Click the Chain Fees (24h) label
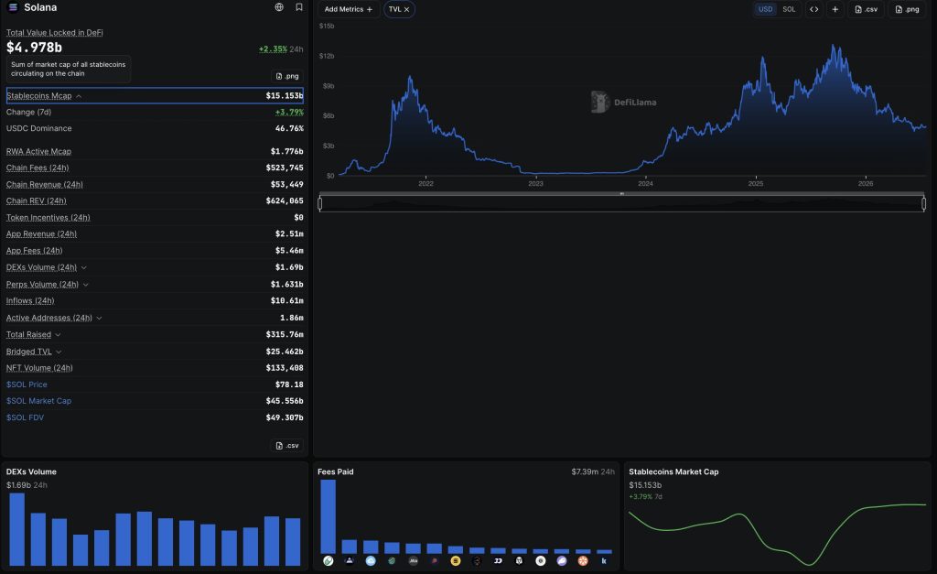937x574 pixels. (38, 168)
